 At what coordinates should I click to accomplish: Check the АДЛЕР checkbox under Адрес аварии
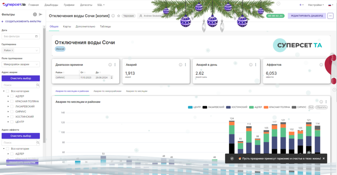12,96
